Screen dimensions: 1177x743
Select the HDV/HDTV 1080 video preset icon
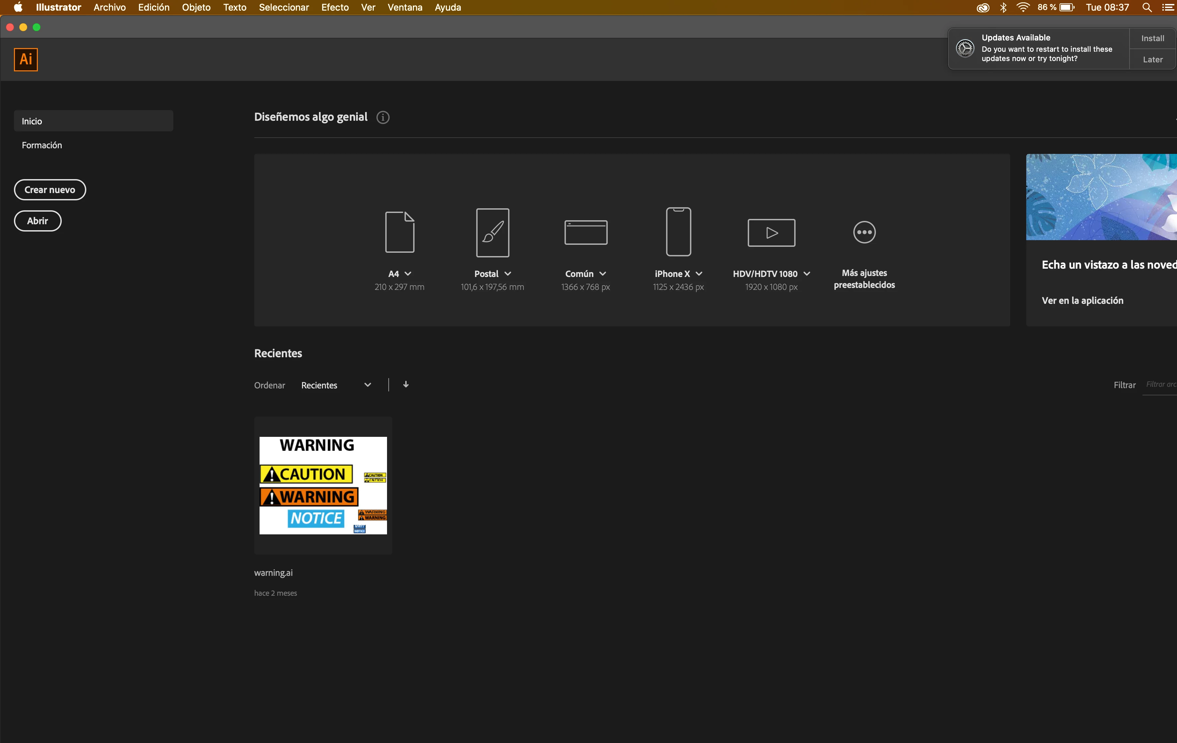point(771,233)
